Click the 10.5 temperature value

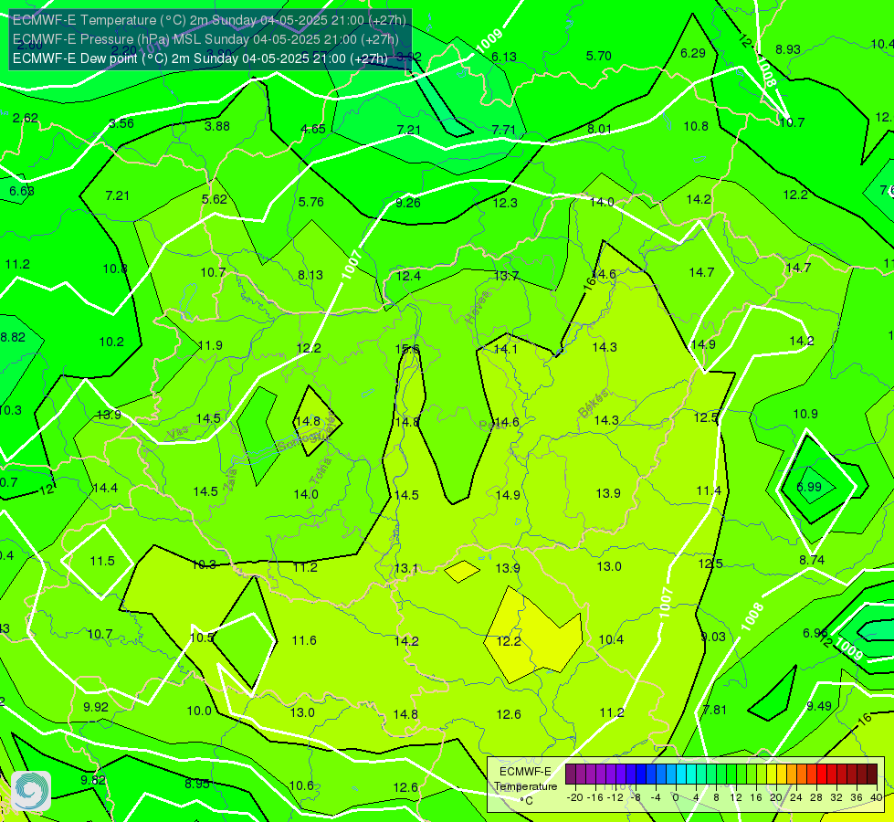click(x=202, y=638)
